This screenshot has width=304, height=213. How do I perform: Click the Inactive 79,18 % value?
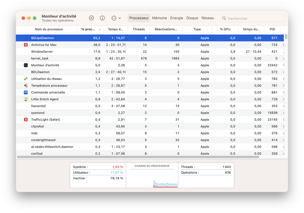pyautogui.click(x=117, y=178)
